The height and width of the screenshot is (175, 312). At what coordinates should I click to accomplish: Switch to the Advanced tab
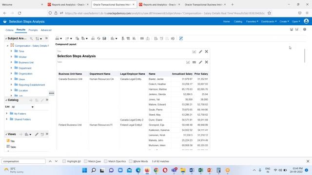pyautogui.click(x=46, y=30)
